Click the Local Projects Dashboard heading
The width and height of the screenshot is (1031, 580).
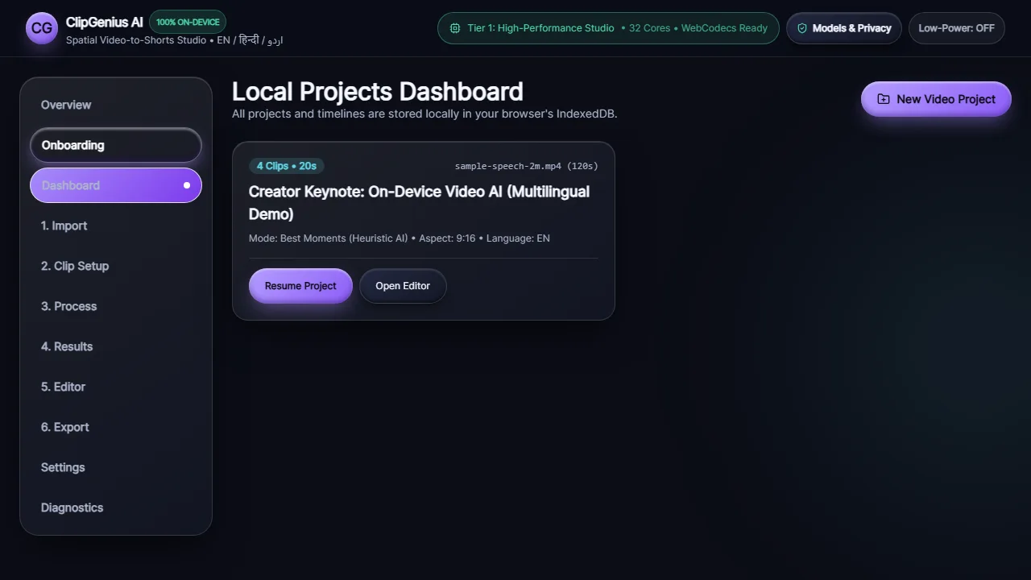[x=378, y=91]
